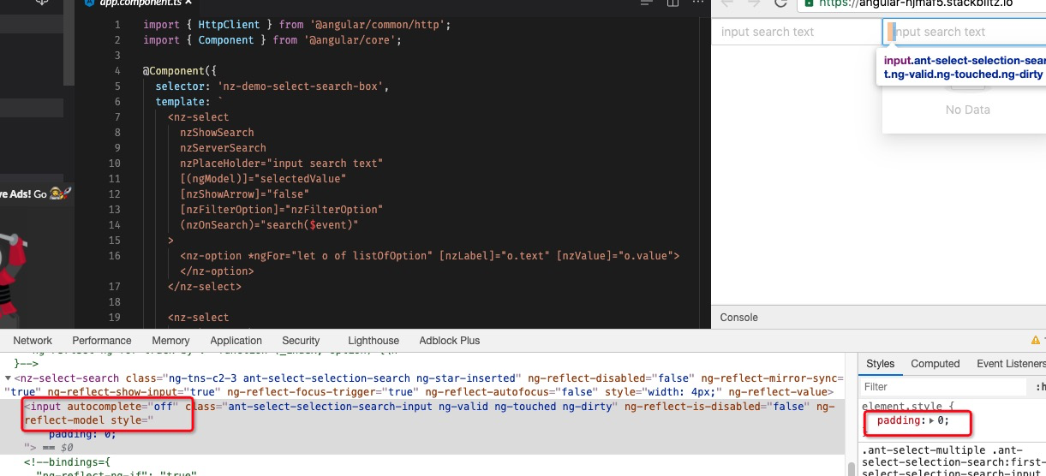Click the .ant-select-multiple selector rule
This screenshot has width=1046, height=476.
(x=953, y=463)
